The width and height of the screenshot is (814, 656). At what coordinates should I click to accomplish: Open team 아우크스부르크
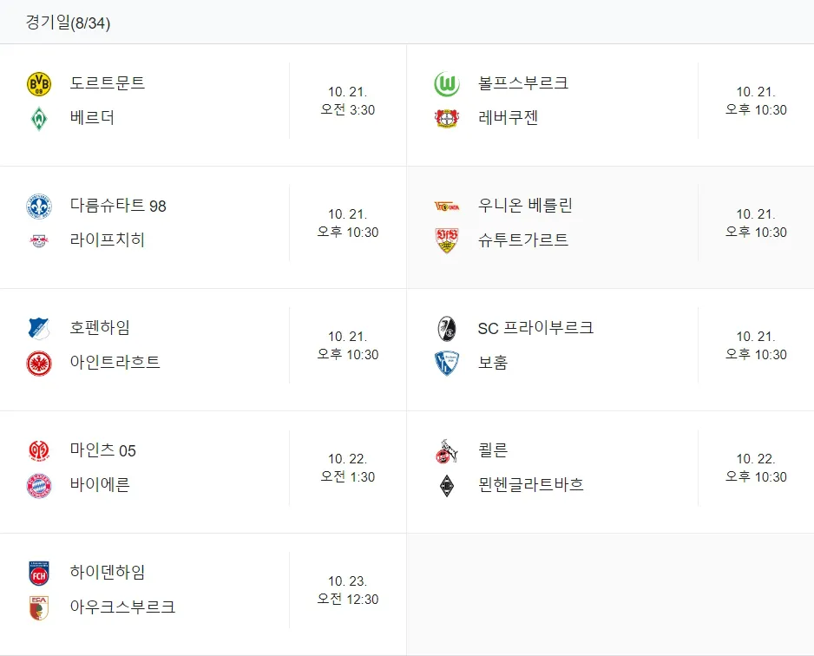tap(122, 607)
